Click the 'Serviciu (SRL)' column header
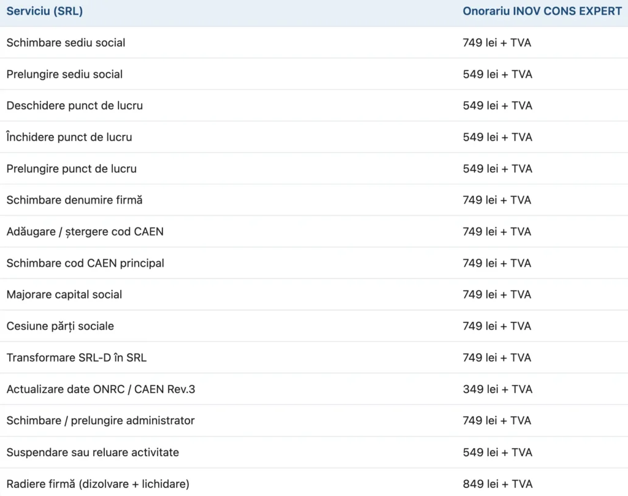The width and height of the screenshot is (628, 496). [x=45, y=11]
